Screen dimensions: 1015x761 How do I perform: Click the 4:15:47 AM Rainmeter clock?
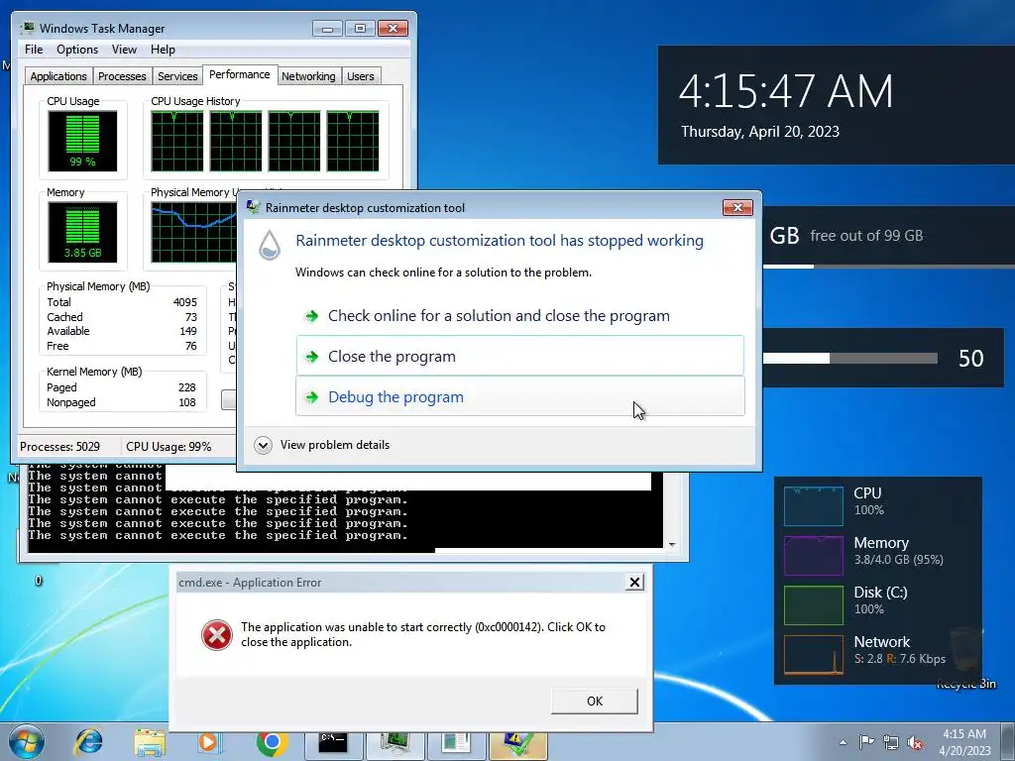pyautogui.click(x=785, y=90)
